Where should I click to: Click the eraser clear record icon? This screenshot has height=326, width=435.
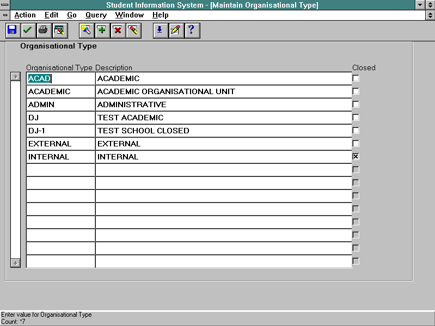click(133, 30)
